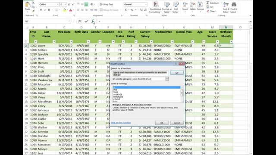276x155 pixels.
Task: Open the font name Calibri dropdown
Action: point(57,4)
